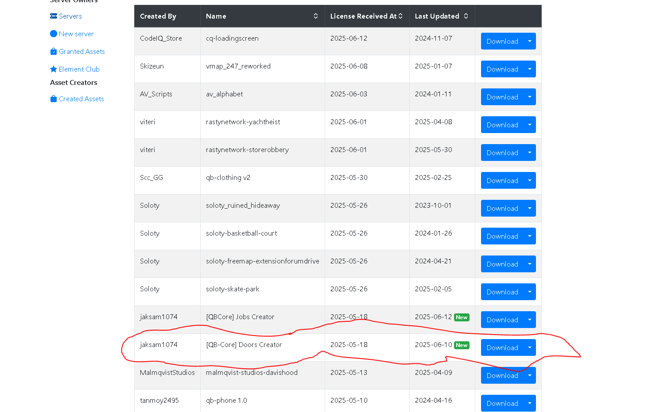This screenshot has width=652, height=412.
Task: Expand download options for rastynetwork-storerobbery
Action: [530, 153]
